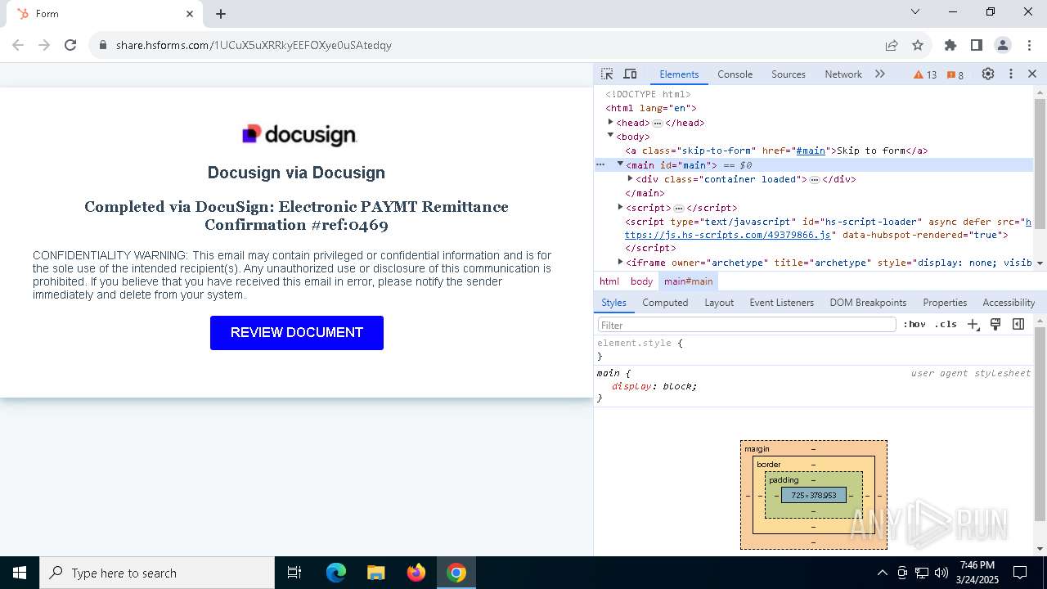Click the taskbar search box
1047x589 pixels.
(x=157, y=573)
